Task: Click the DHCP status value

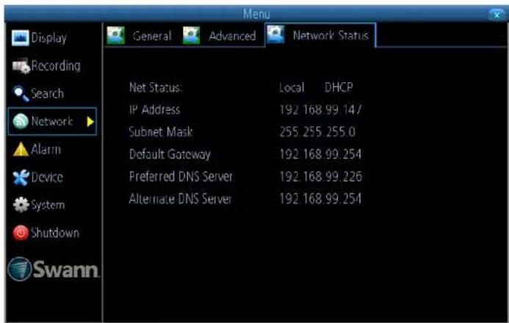Action: point(339,87)
